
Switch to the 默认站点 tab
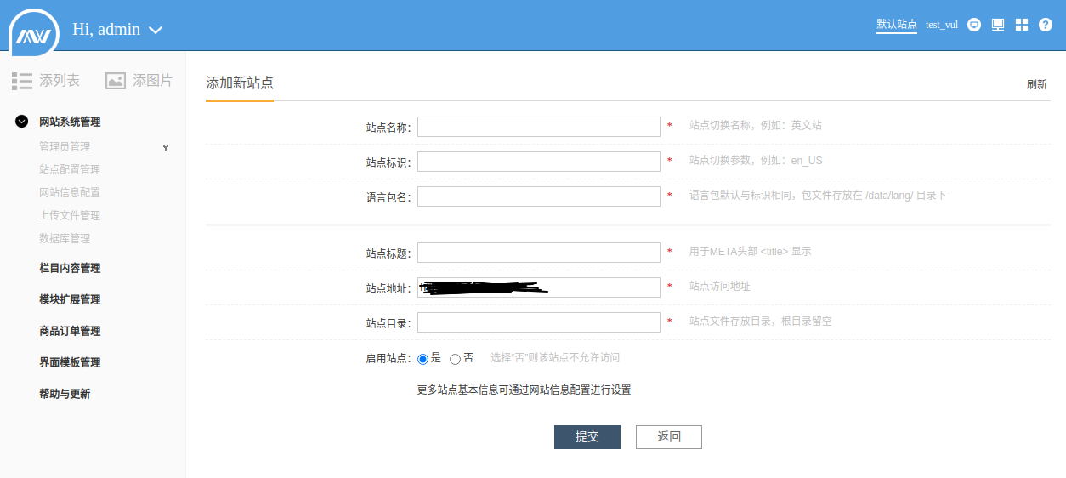897,25
